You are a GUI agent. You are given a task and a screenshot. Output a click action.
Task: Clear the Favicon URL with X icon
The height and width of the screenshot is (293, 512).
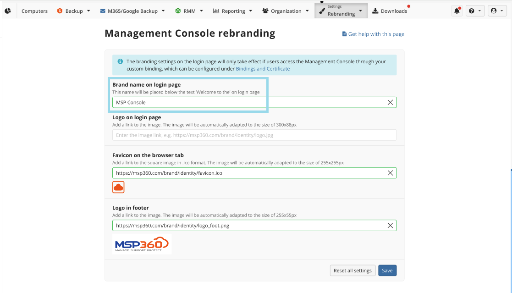[390, 173]
